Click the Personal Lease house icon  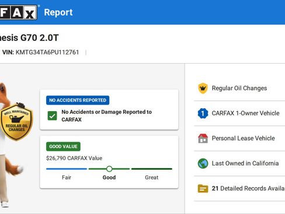pos(203,138)
